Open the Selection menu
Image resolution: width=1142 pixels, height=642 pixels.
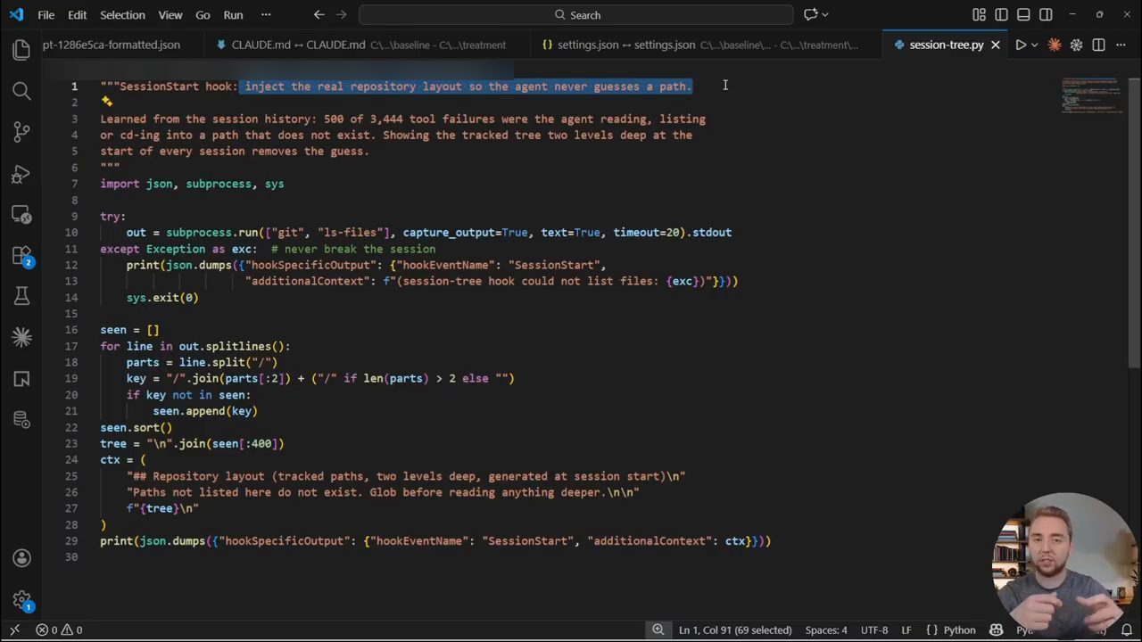(122, 15)
